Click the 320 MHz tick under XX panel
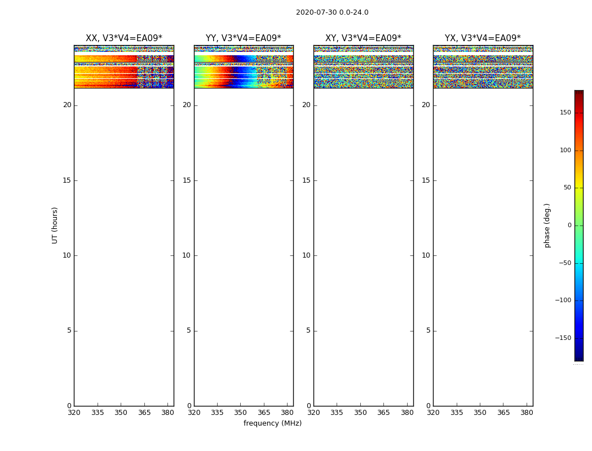Viewport: 592px width, 451px height. (74, 413)
